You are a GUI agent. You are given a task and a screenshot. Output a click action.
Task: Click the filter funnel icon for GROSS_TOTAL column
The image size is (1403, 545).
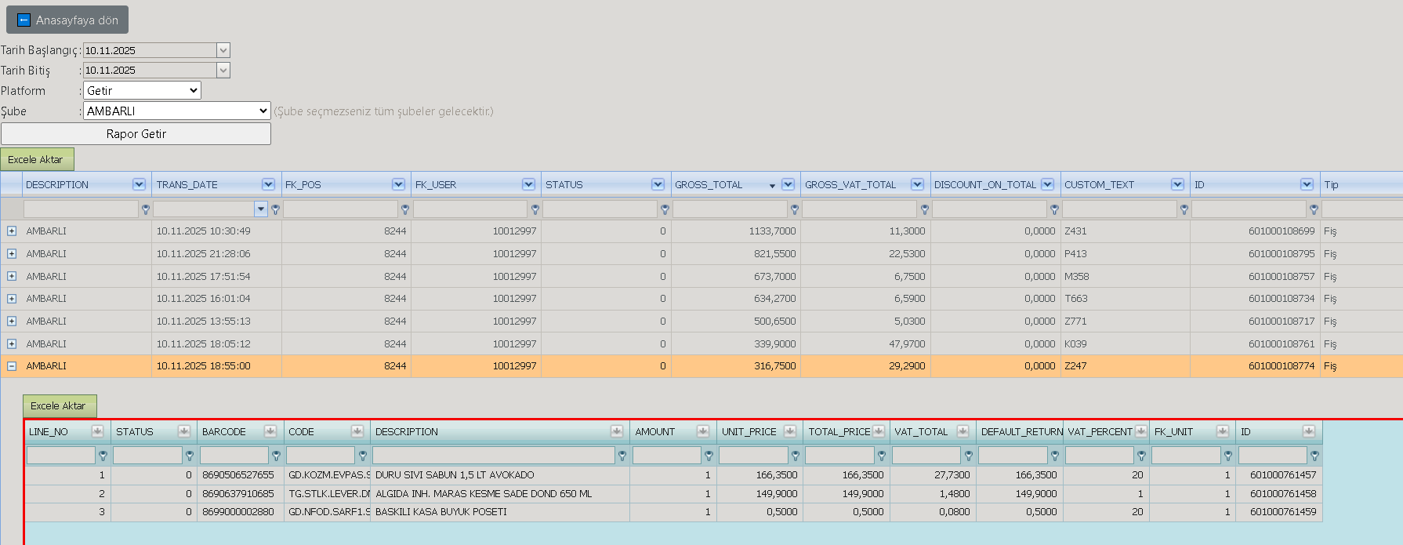pyautogui.click(x=794, y=209)
